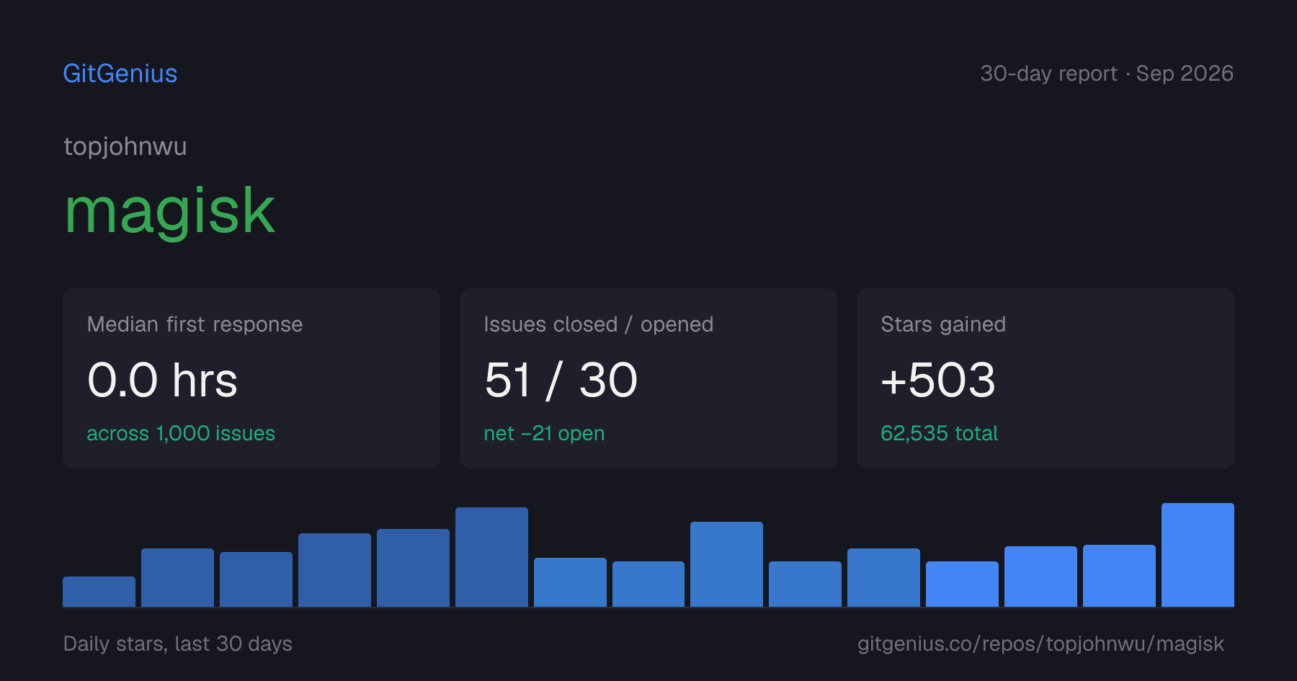Viewport: 1297px width, 681px height.
Task: Click the 30-day report Sep 2026 label
Action: click(1107, 74)
